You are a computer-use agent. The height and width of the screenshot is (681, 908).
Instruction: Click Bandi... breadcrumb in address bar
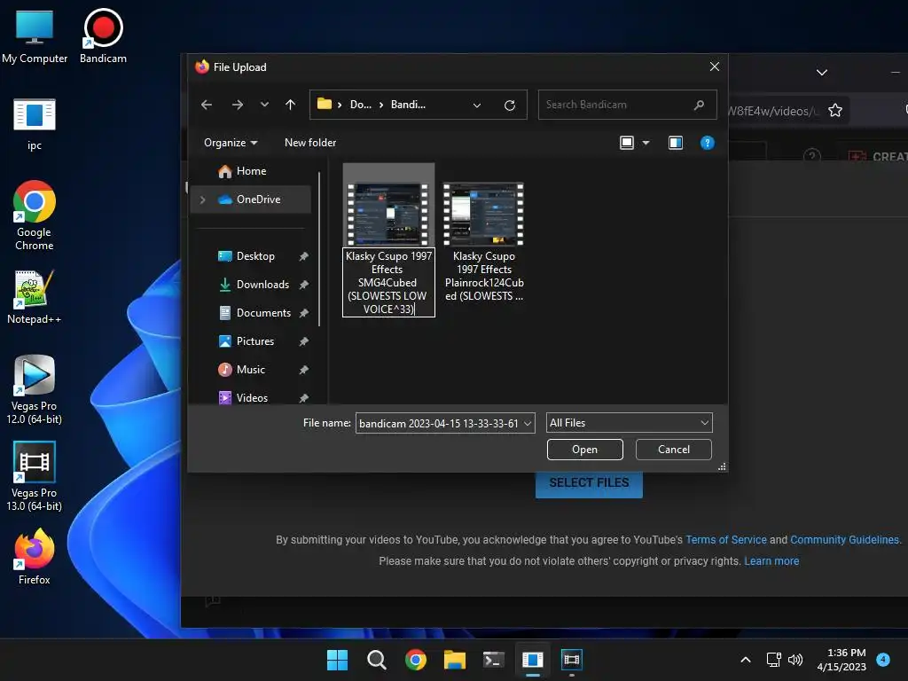point(408,105)
